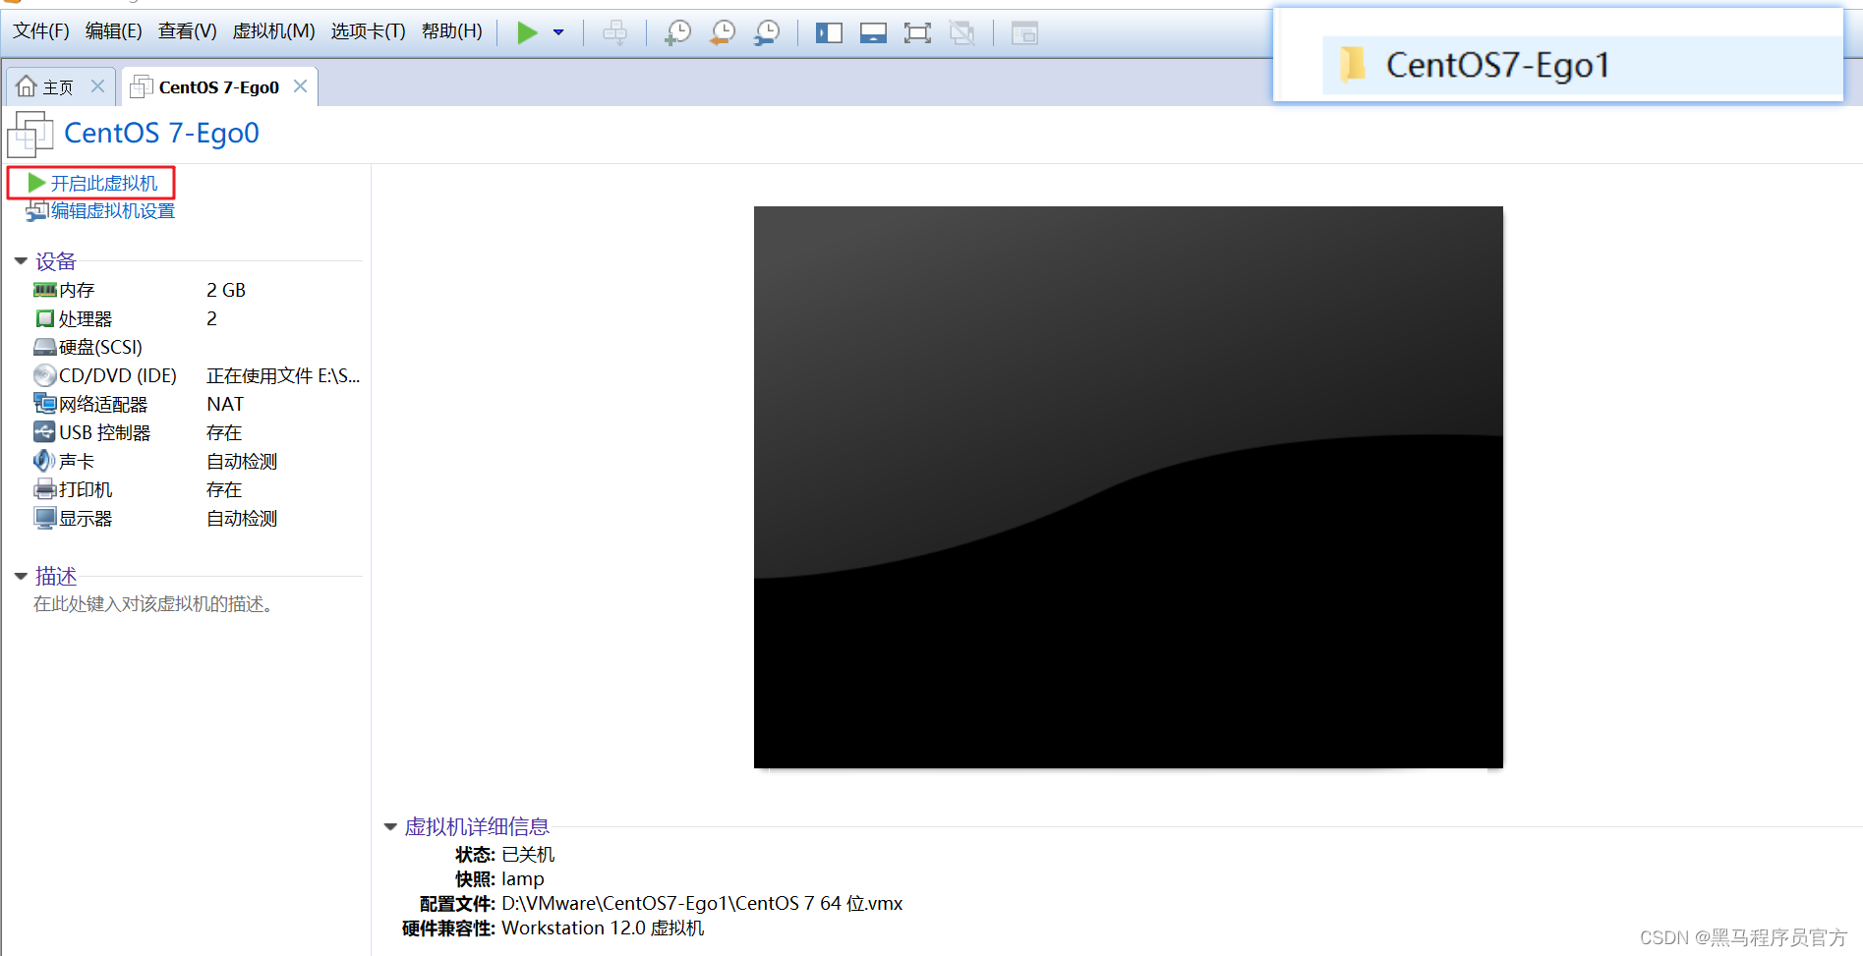Click the send Ctrl+Alt+Del toolbar icon
Image resolution: width=1863 pixels, height=956 pixels.
point(614,32)
